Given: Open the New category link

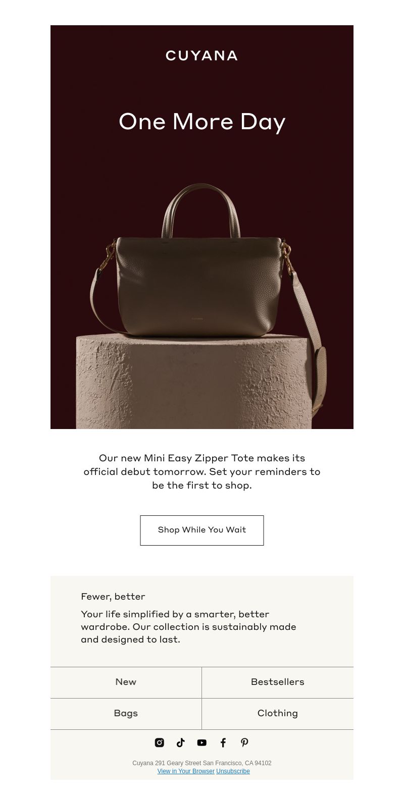Looking at the screenshot, I should coord(126,682).
